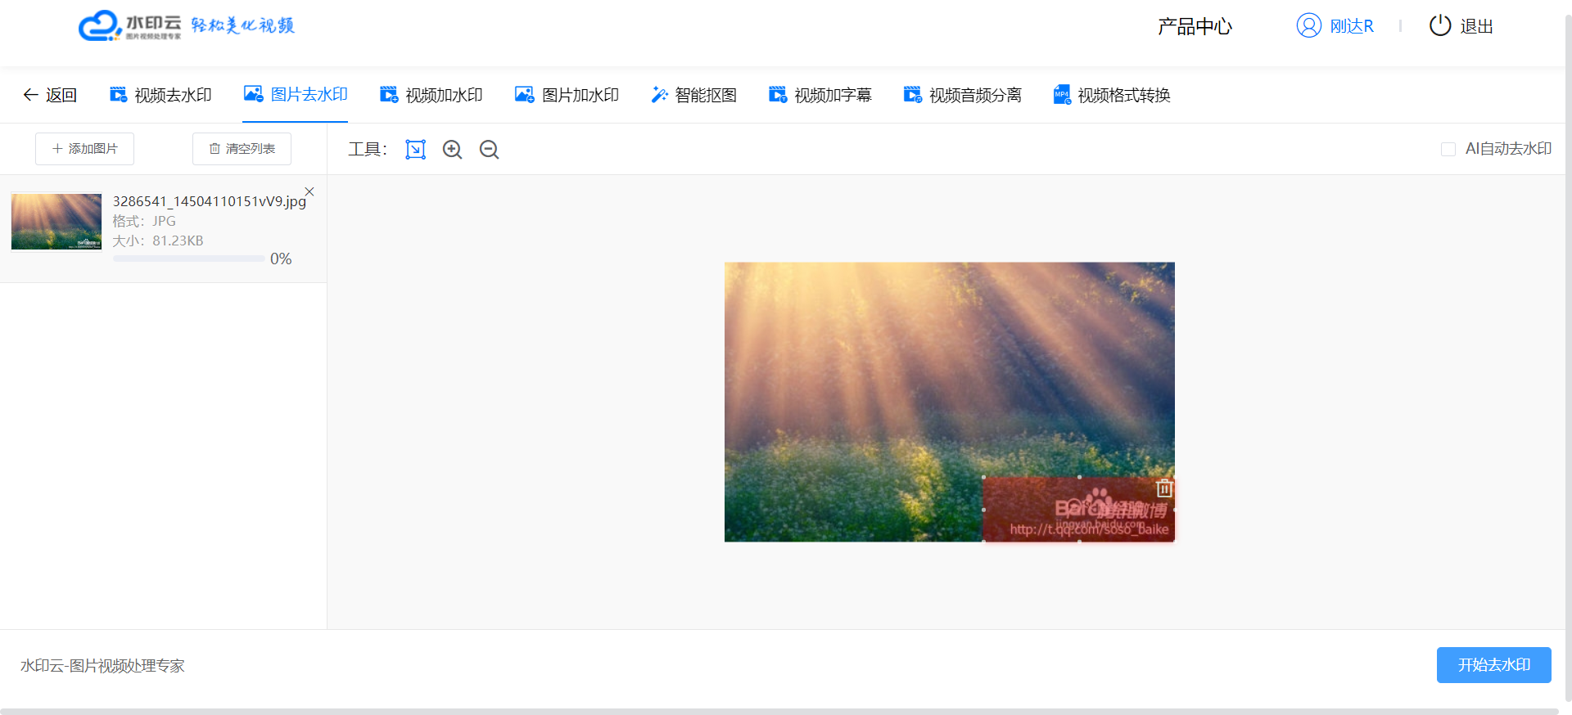
Task: Switch to 视频去水印 tab
Action: [160, 95]
